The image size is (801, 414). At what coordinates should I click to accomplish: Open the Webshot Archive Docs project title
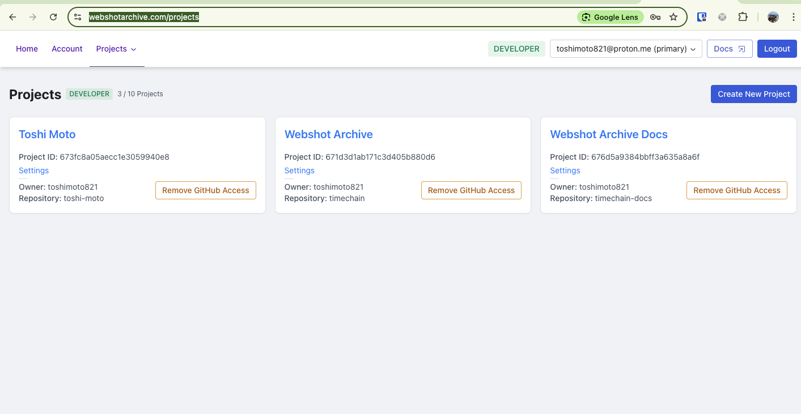pyautogui.click(x=609, y=134)
